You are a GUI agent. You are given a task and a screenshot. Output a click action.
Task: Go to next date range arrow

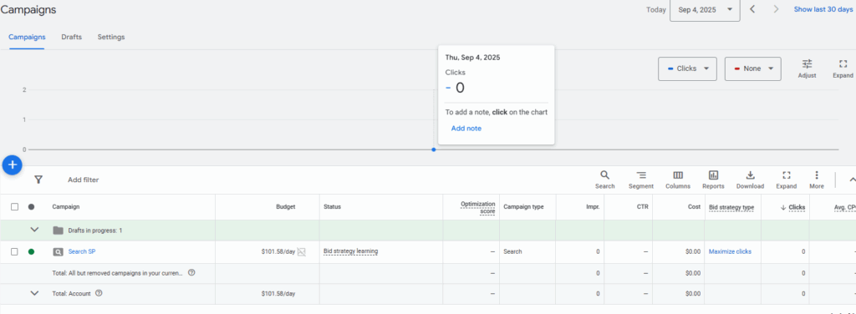(x=776, y=9)
